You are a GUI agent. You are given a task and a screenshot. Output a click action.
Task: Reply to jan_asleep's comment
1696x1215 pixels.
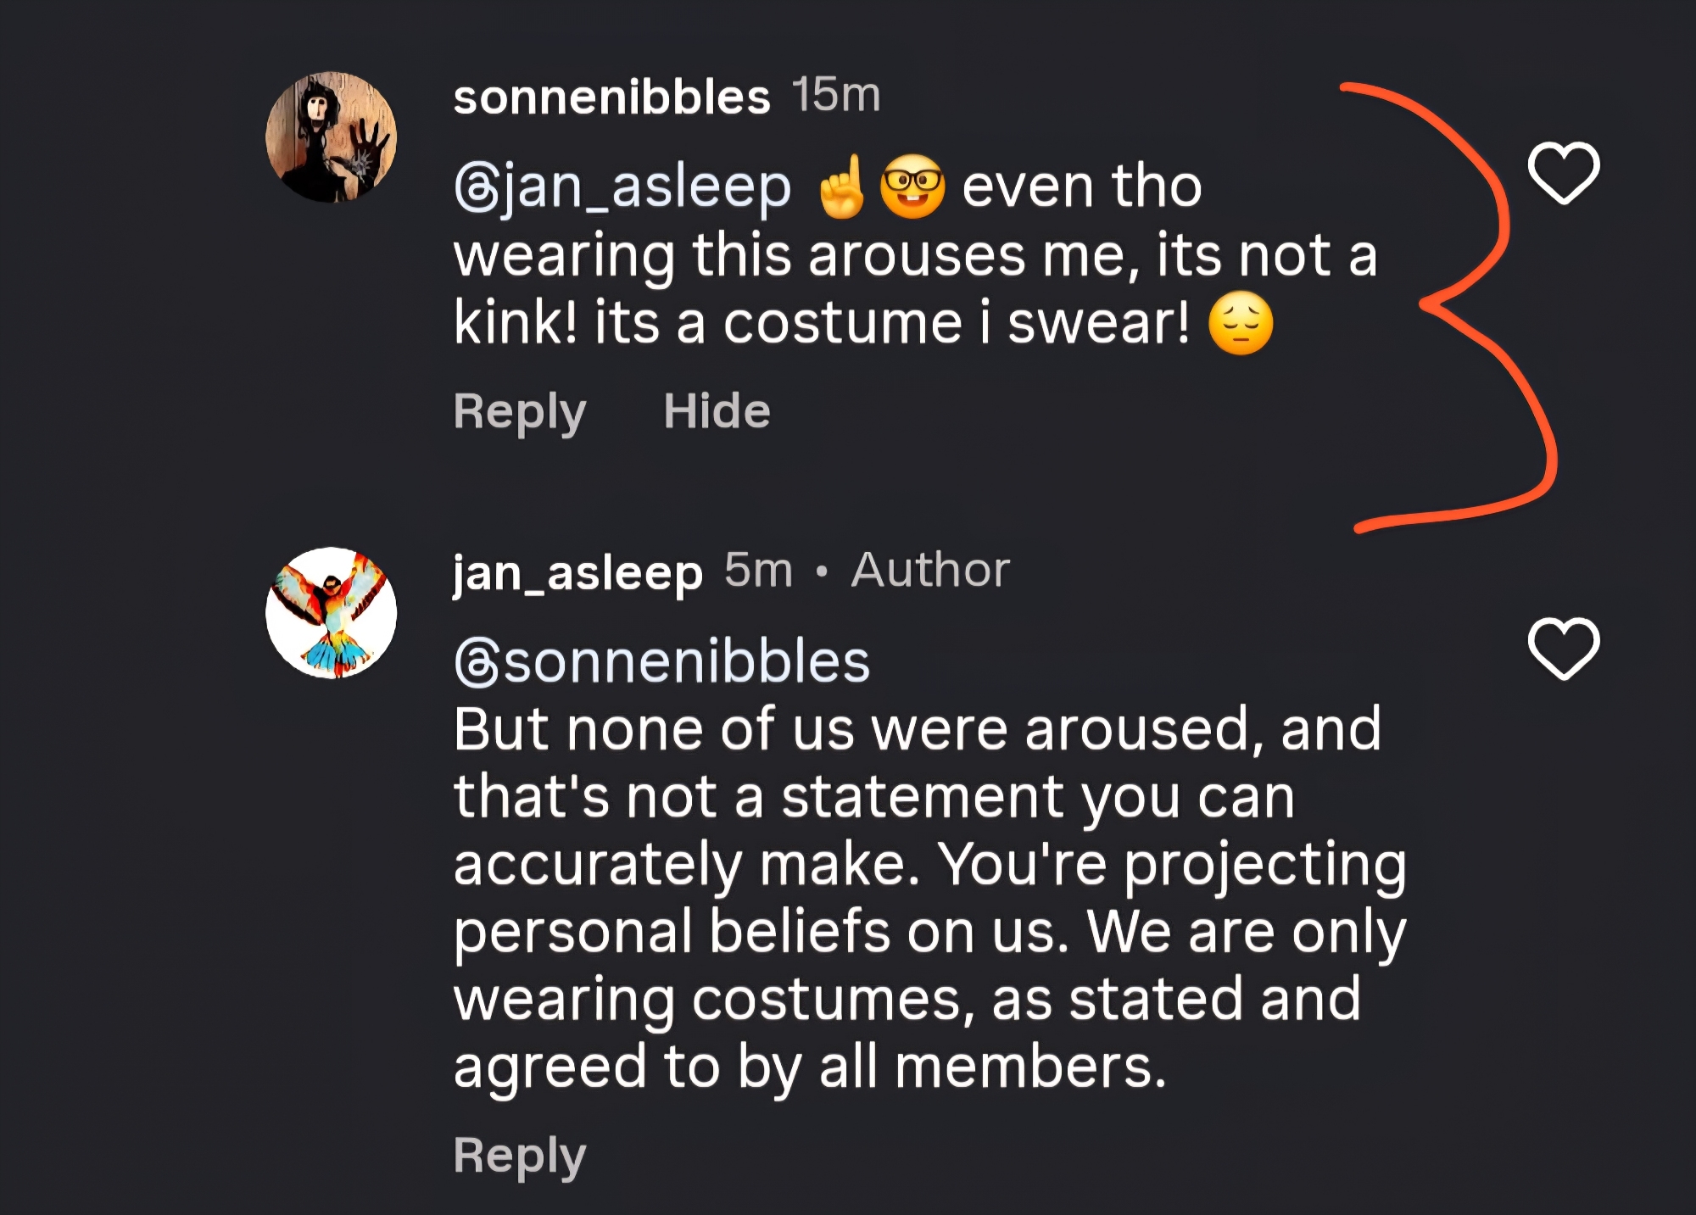click(x=519, y=1156)
